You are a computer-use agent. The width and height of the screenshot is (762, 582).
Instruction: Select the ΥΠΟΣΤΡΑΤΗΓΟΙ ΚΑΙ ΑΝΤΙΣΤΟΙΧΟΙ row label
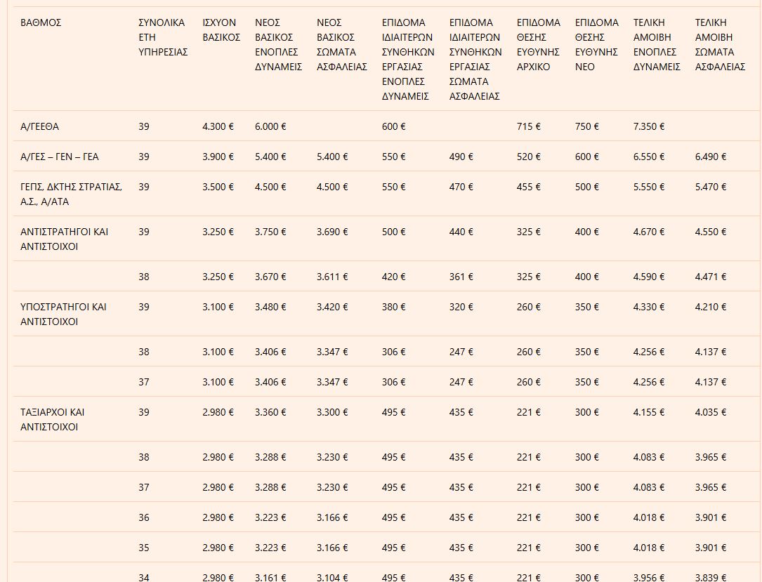tap(64, 314)
